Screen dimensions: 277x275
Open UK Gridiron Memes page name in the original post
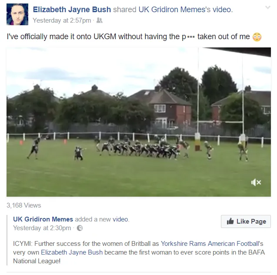[43, 219]
